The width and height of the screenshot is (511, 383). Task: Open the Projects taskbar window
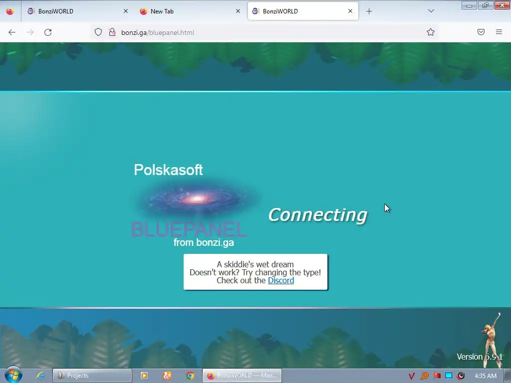click(x=92, y=376)
